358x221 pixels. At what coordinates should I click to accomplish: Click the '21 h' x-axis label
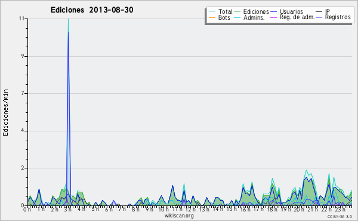tap(312, 209)
